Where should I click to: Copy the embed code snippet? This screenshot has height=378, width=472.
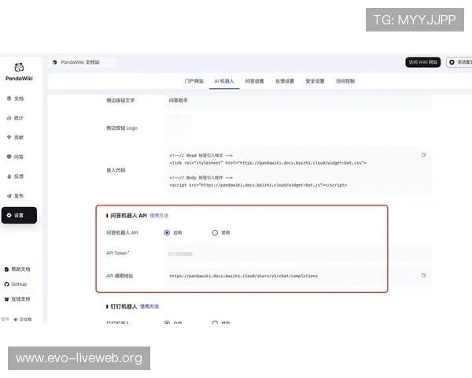click(423, 155)
